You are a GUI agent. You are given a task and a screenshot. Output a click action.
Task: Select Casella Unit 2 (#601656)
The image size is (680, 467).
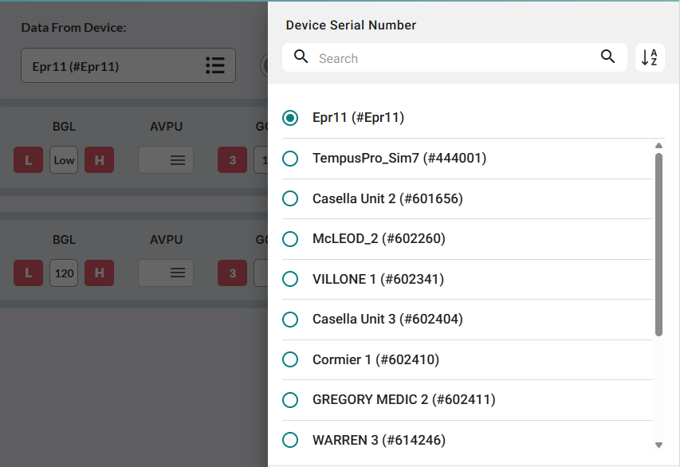pos(291,198)
